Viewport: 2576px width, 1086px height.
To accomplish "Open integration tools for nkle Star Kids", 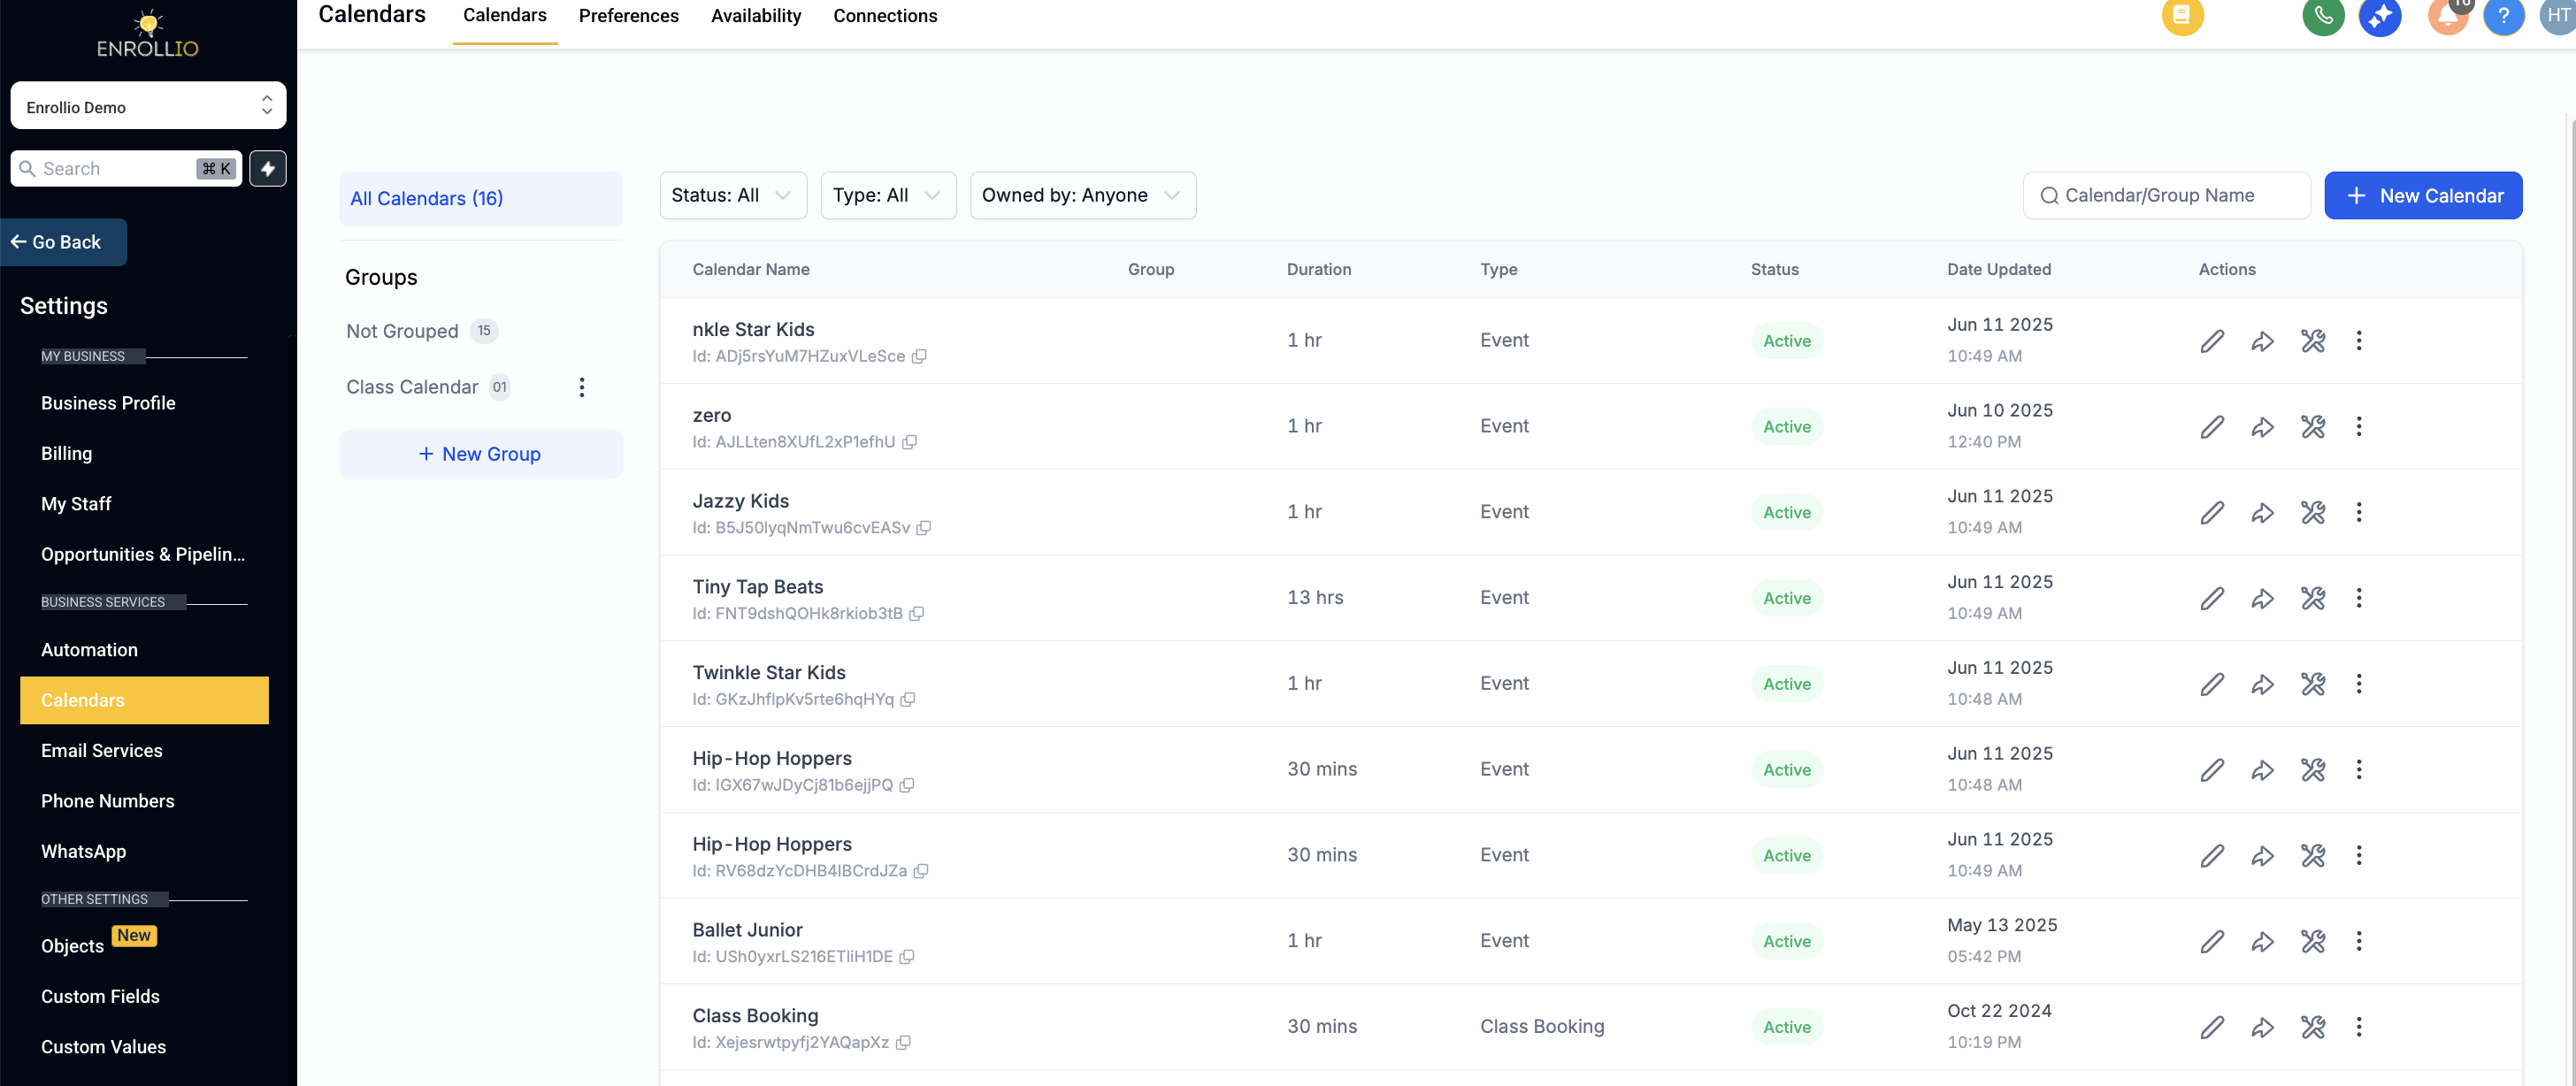I will pyautogui.click(x=2312, y=341).
